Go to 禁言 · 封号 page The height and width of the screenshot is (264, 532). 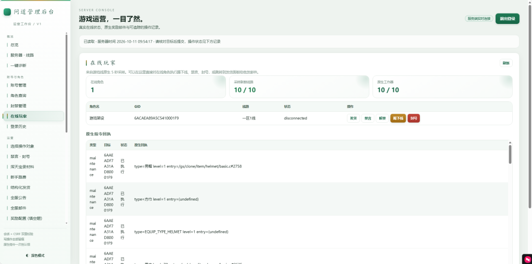coord(33,157)
